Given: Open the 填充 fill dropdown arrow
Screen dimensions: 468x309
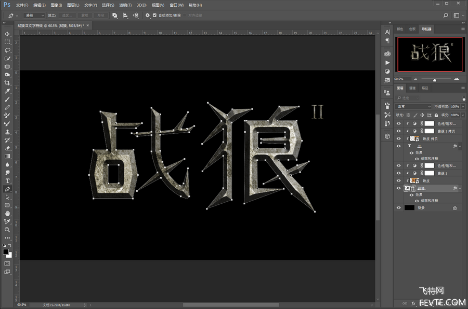Looking at the screenshot, I should 463,115.
